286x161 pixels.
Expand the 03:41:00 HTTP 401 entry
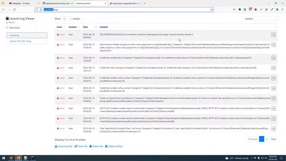273,119
